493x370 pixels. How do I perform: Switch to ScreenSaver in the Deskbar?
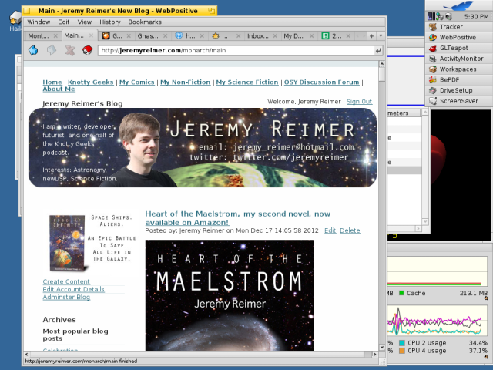click(459, 101)
